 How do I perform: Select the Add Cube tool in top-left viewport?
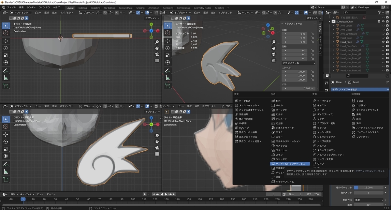point(6,86)
